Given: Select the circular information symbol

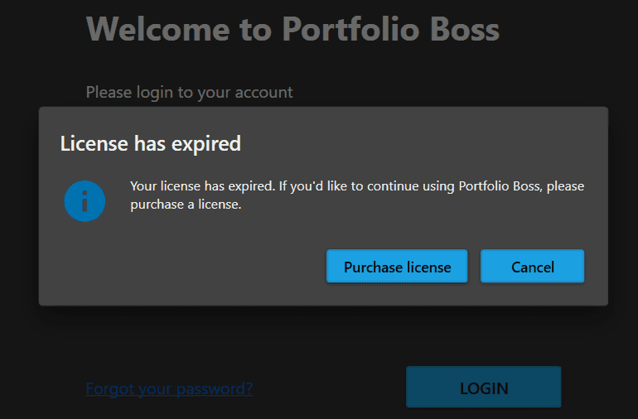Looking at the screenshot, I should point(85,201).
